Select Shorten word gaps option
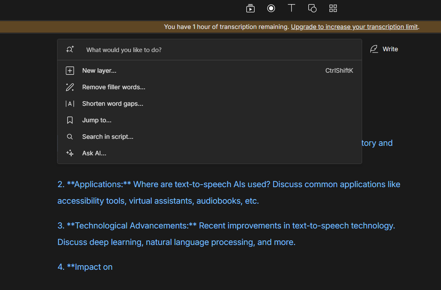The height and width of the screenshot is (290, 441). click(x=112, y=104)
